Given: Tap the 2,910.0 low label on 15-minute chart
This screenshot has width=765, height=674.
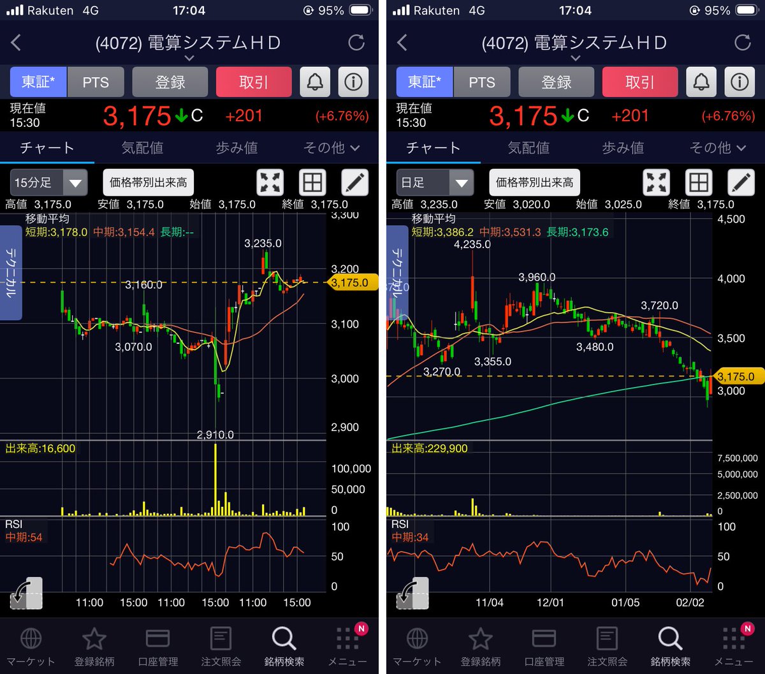Looking at the screenshot, I should pos(215,435).
